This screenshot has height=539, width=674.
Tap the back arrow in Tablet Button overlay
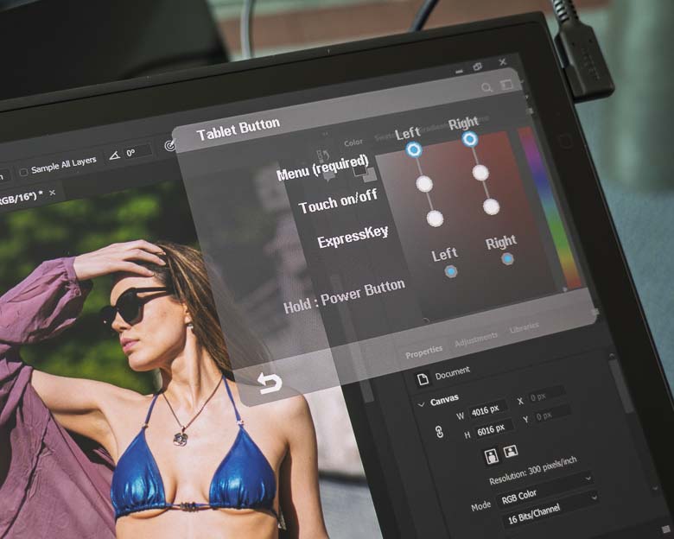tap(270, 383)
